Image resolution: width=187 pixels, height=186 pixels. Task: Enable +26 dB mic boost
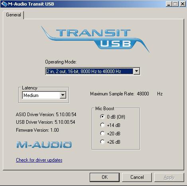(x=102, y=142)
